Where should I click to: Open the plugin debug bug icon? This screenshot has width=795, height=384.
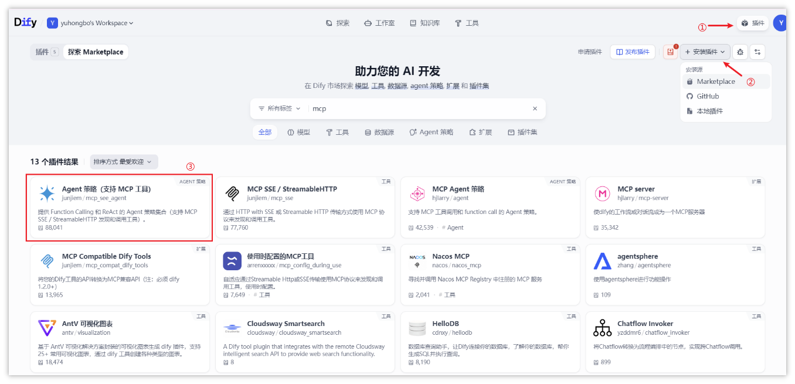click(x=740, y=52)
